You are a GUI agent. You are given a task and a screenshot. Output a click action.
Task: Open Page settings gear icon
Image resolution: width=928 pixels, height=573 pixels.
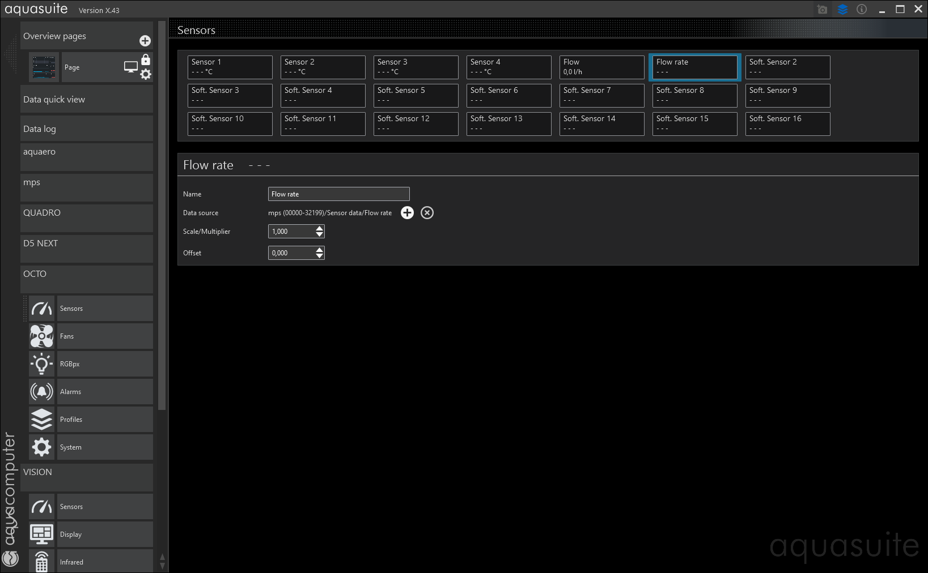click(x=146, y=74)
